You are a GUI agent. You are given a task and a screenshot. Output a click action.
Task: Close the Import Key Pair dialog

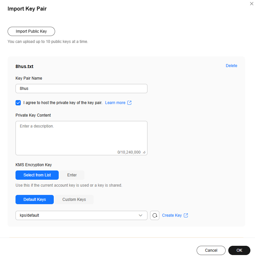pyautogui.click(x=252, y=3)
